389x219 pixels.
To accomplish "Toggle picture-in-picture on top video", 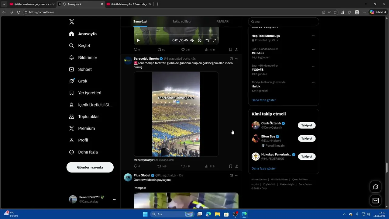I will tap(207, 40).
